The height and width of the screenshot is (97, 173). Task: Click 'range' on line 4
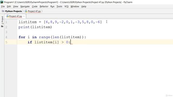pos(45,37)
